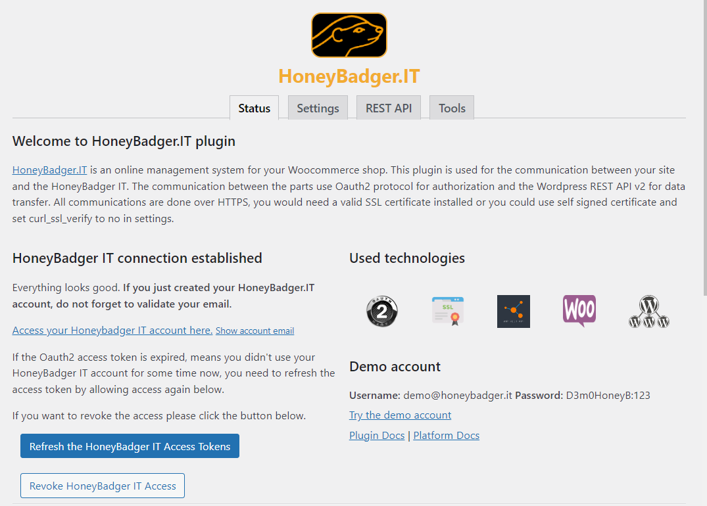Click Revoke HoneyBadger IT Access
The width and height of the screenshot is (707, 506).
point(102,486)
